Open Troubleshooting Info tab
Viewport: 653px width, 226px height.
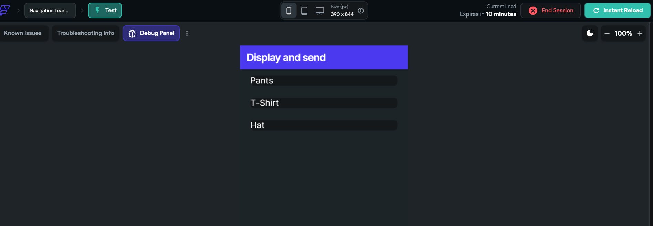[x=85, y=33]
